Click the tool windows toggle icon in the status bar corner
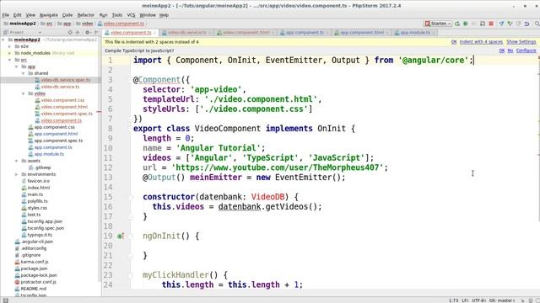540x303 pixels. [6, 300]
